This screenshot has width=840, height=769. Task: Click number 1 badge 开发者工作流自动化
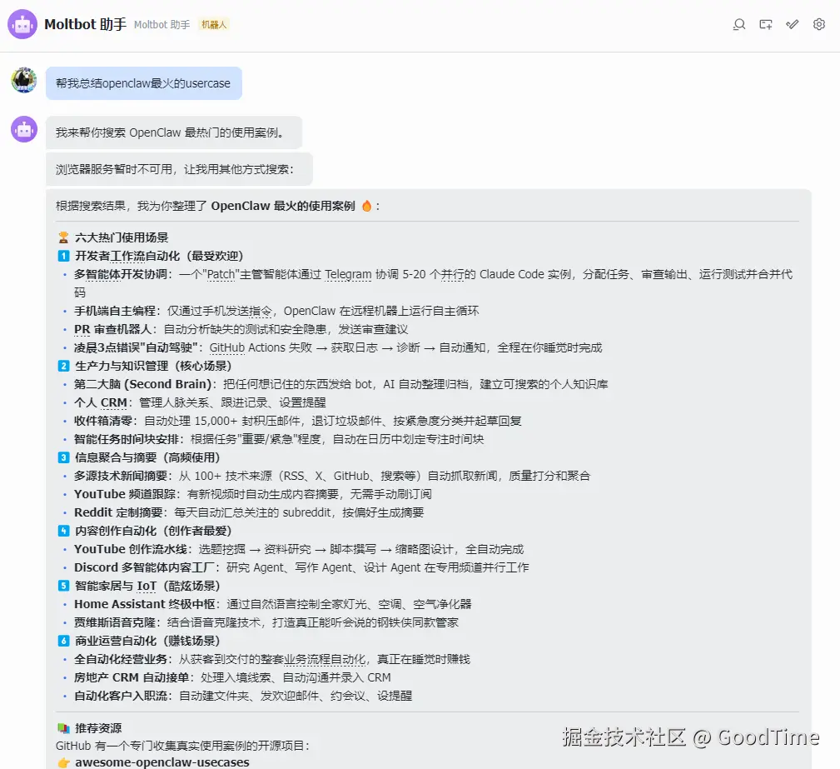pos(63,256)
